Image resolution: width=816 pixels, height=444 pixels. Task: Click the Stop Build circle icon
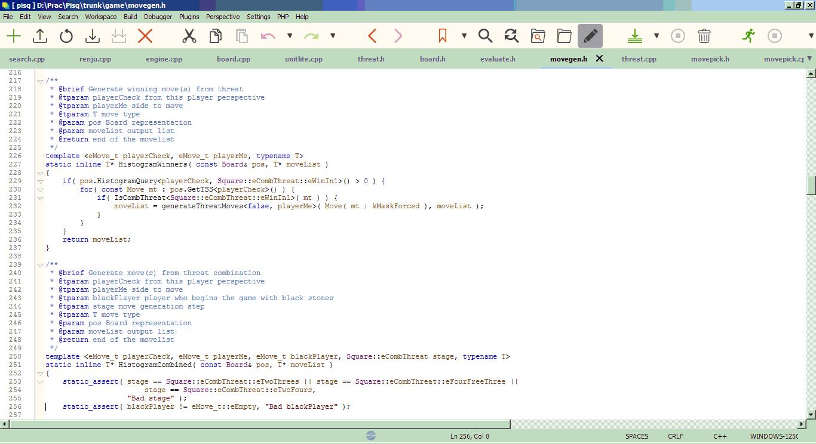[x=678, y=36]
